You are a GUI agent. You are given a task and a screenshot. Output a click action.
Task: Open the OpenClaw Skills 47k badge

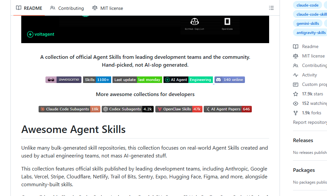pyautogui.click(x=179, y=109)
